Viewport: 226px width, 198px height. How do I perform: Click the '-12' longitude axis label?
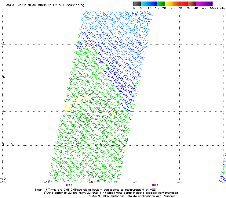pyautogui.click(x=47, y=182)
